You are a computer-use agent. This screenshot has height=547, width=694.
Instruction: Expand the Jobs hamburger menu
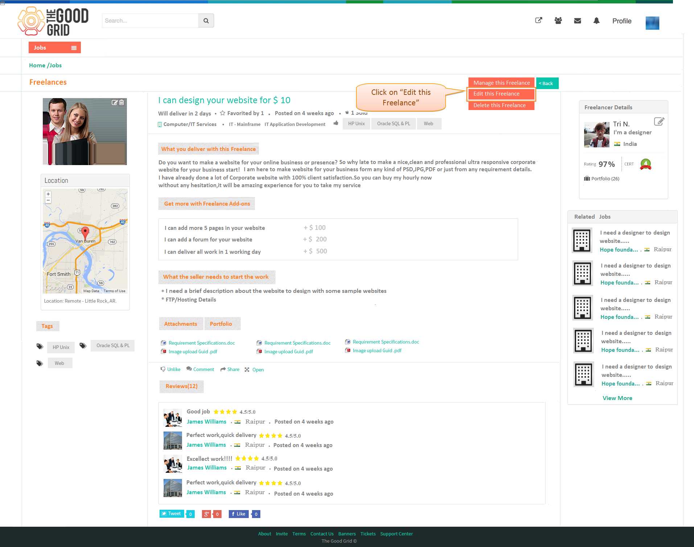click(x=74, y=48)
